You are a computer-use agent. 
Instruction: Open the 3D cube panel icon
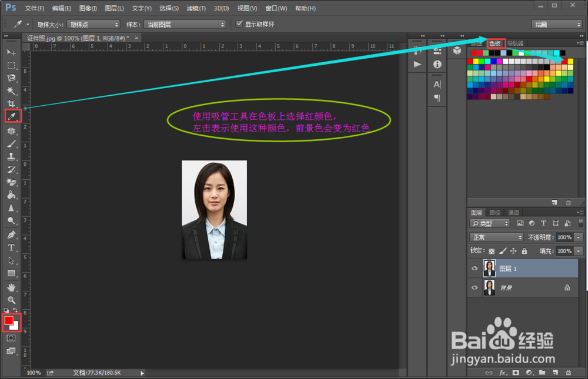tap(457, 50)
